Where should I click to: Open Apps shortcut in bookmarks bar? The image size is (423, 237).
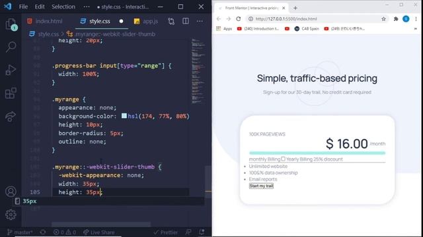224,28
